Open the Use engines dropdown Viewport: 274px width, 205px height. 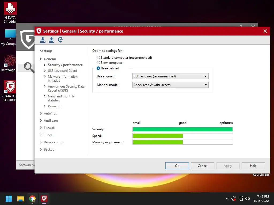[170, 76]
